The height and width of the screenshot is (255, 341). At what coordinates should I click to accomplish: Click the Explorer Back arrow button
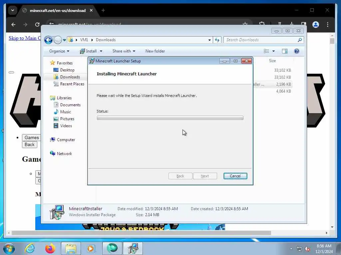(48, 40)
